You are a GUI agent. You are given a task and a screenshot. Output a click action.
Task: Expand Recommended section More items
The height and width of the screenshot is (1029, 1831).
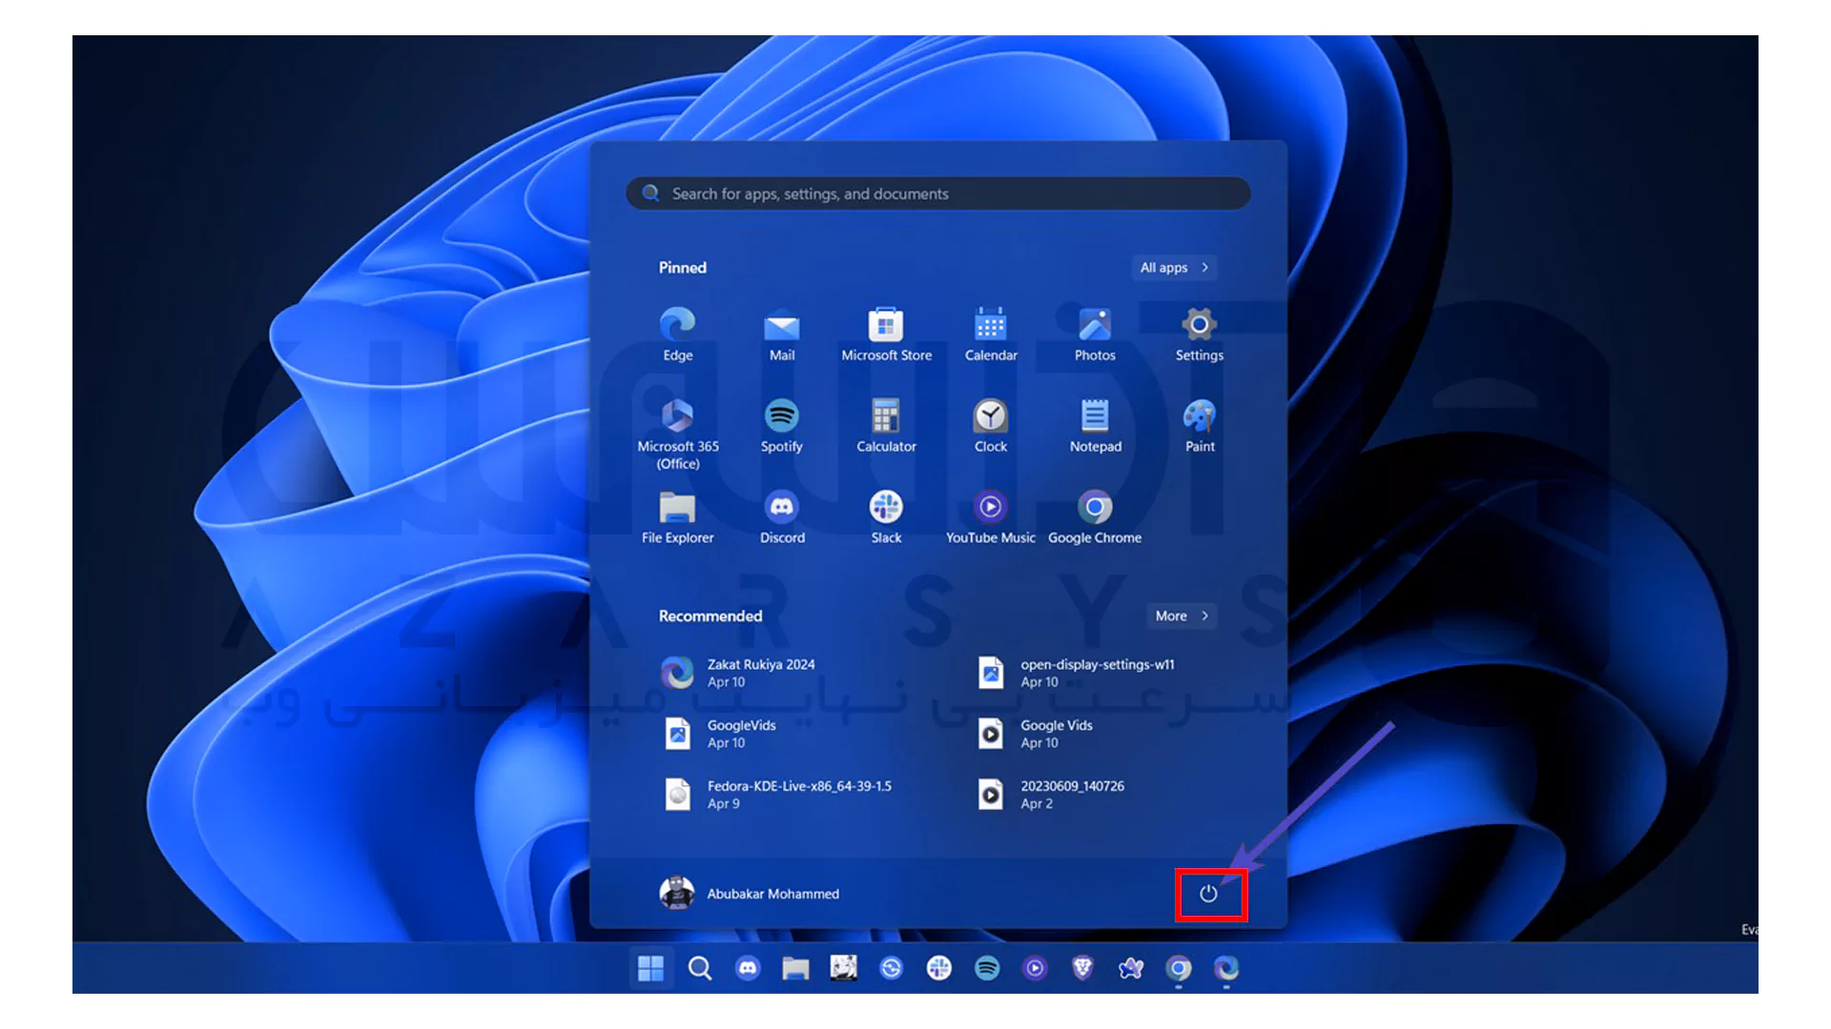tap(1181, 615)
